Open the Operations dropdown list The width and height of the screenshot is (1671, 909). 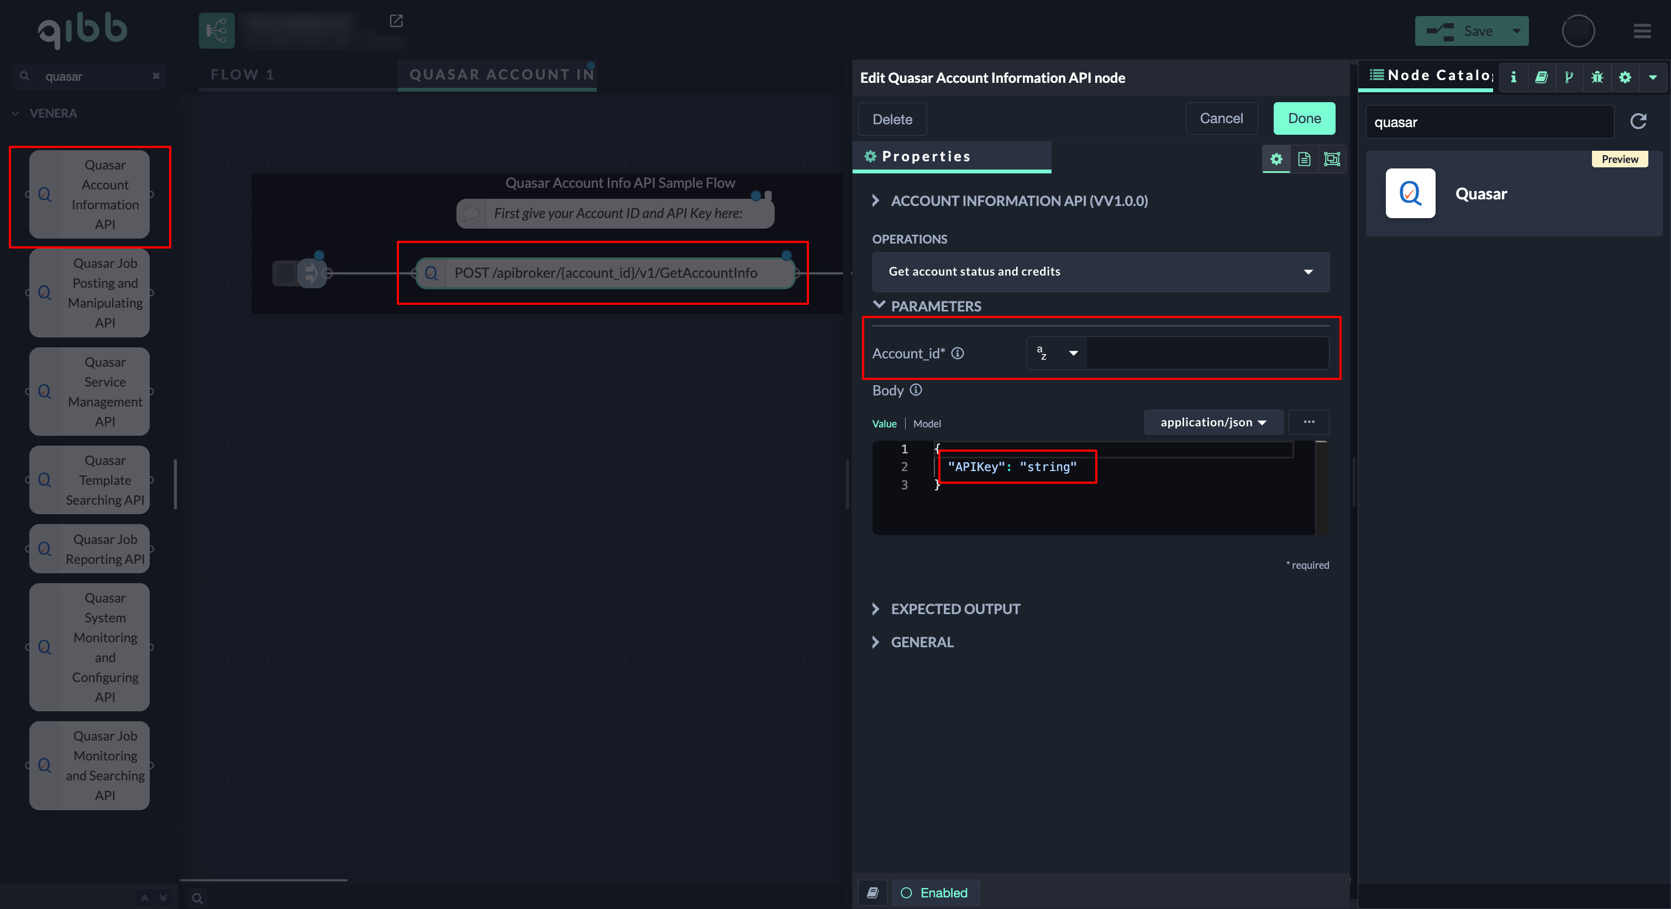click(1100, 272)
